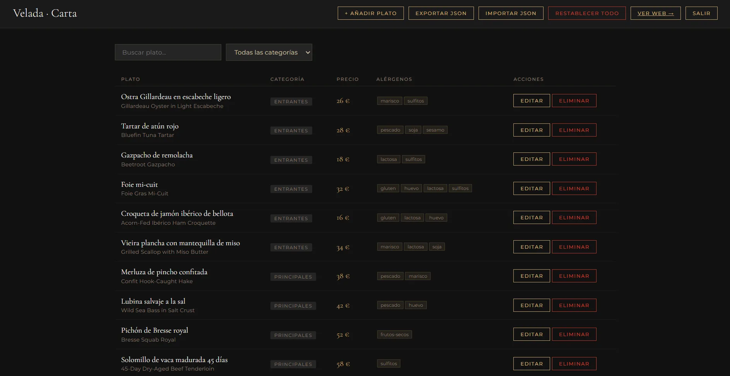Expand the Todas las categorías dropdown
The height and width of the screenshot is (376, 730).
(x=269, y=52)
